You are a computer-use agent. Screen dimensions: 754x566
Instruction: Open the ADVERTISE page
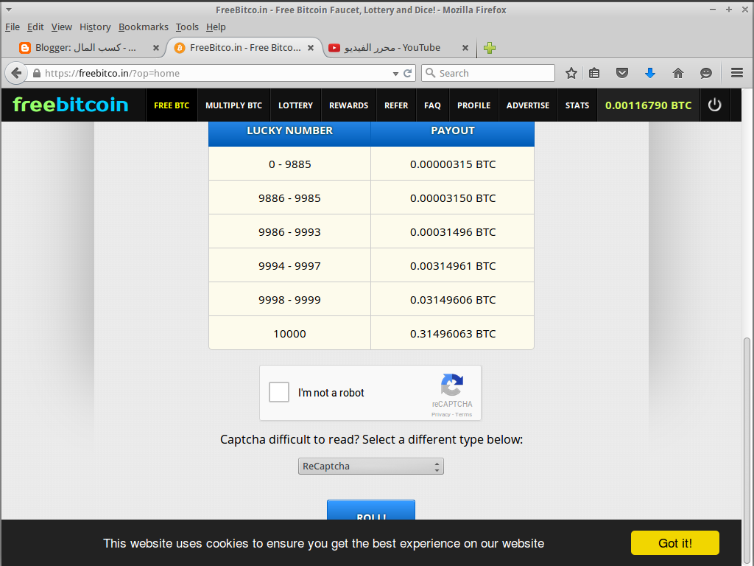(527, 105)
